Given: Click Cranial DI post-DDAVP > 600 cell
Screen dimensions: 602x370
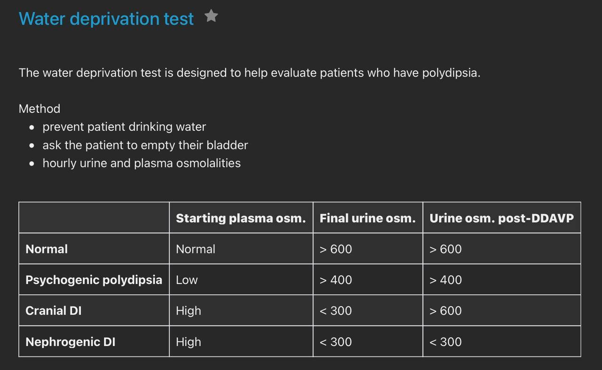Looking at the screenshot, I should [x=502, y=311].
